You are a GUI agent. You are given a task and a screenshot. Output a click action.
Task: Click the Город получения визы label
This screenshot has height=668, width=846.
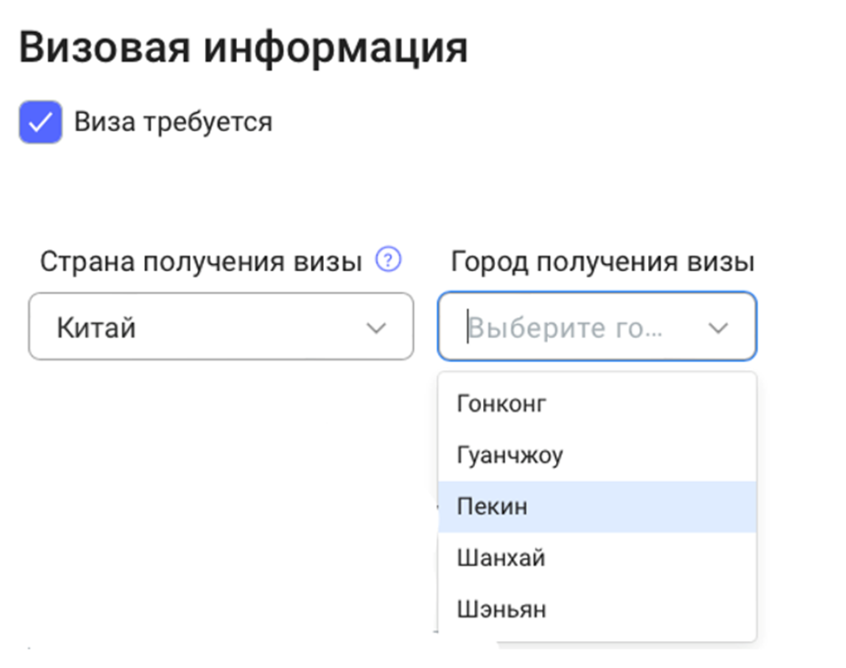[603, 261]
